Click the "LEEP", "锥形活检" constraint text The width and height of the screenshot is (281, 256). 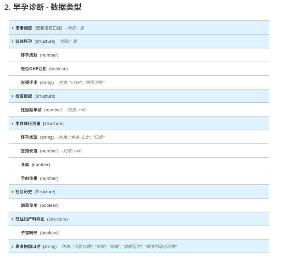[87, 82]
